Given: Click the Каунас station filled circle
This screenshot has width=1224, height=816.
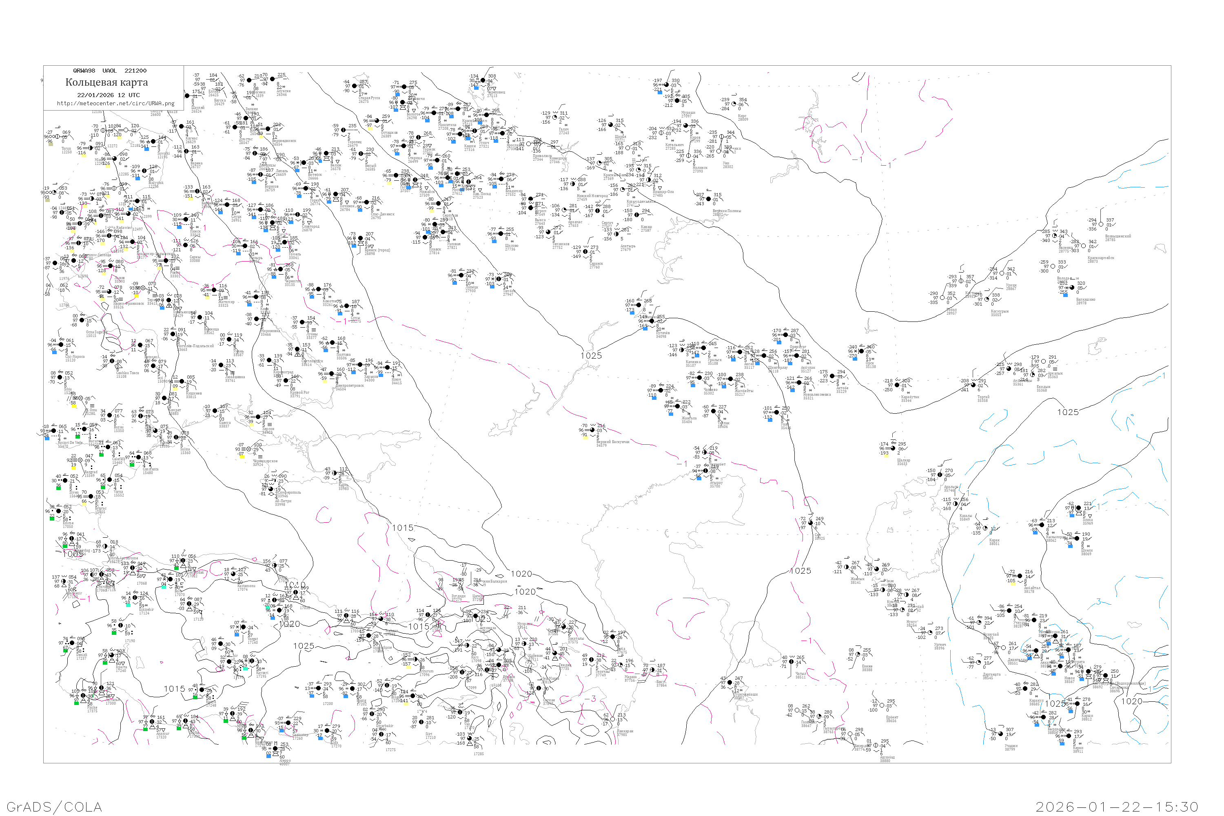Looking at the screenshot, I should click(181, 127).
